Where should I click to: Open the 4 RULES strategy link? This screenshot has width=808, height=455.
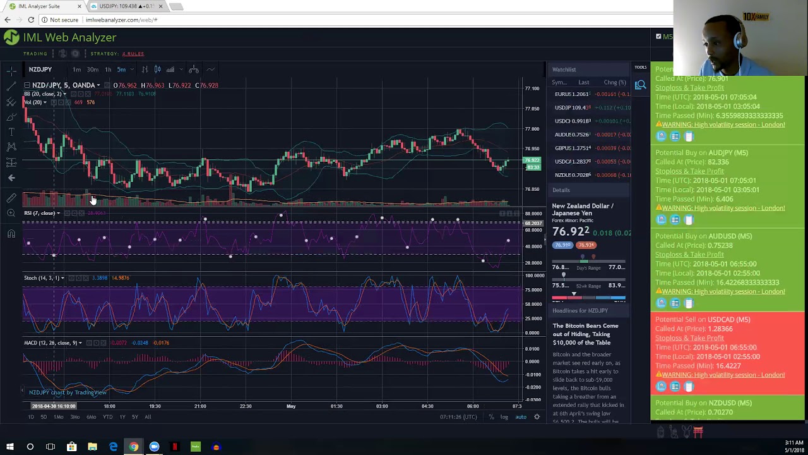133,54
